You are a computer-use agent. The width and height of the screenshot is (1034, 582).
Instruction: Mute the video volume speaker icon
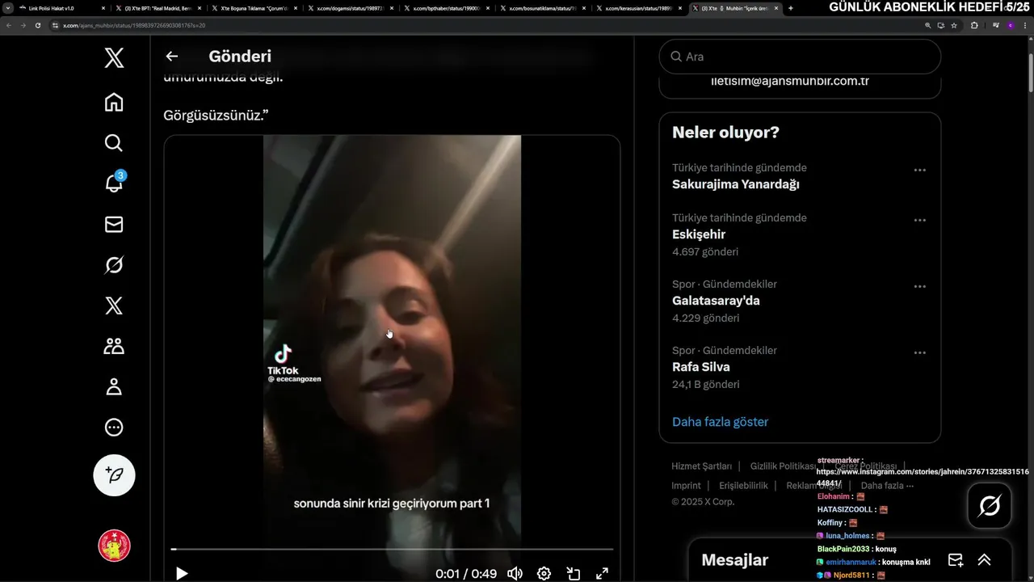515,573
